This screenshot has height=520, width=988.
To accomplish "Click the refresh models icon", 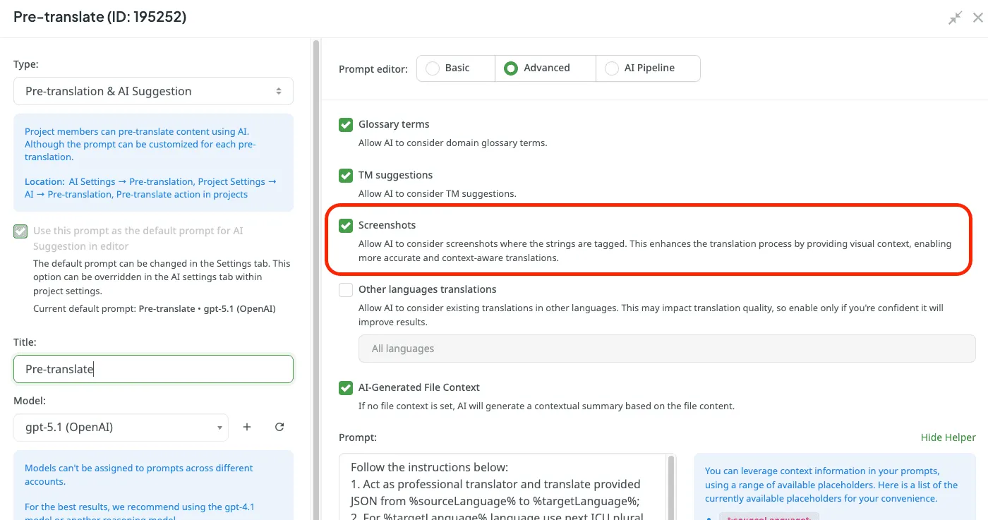I will (279, 427).
